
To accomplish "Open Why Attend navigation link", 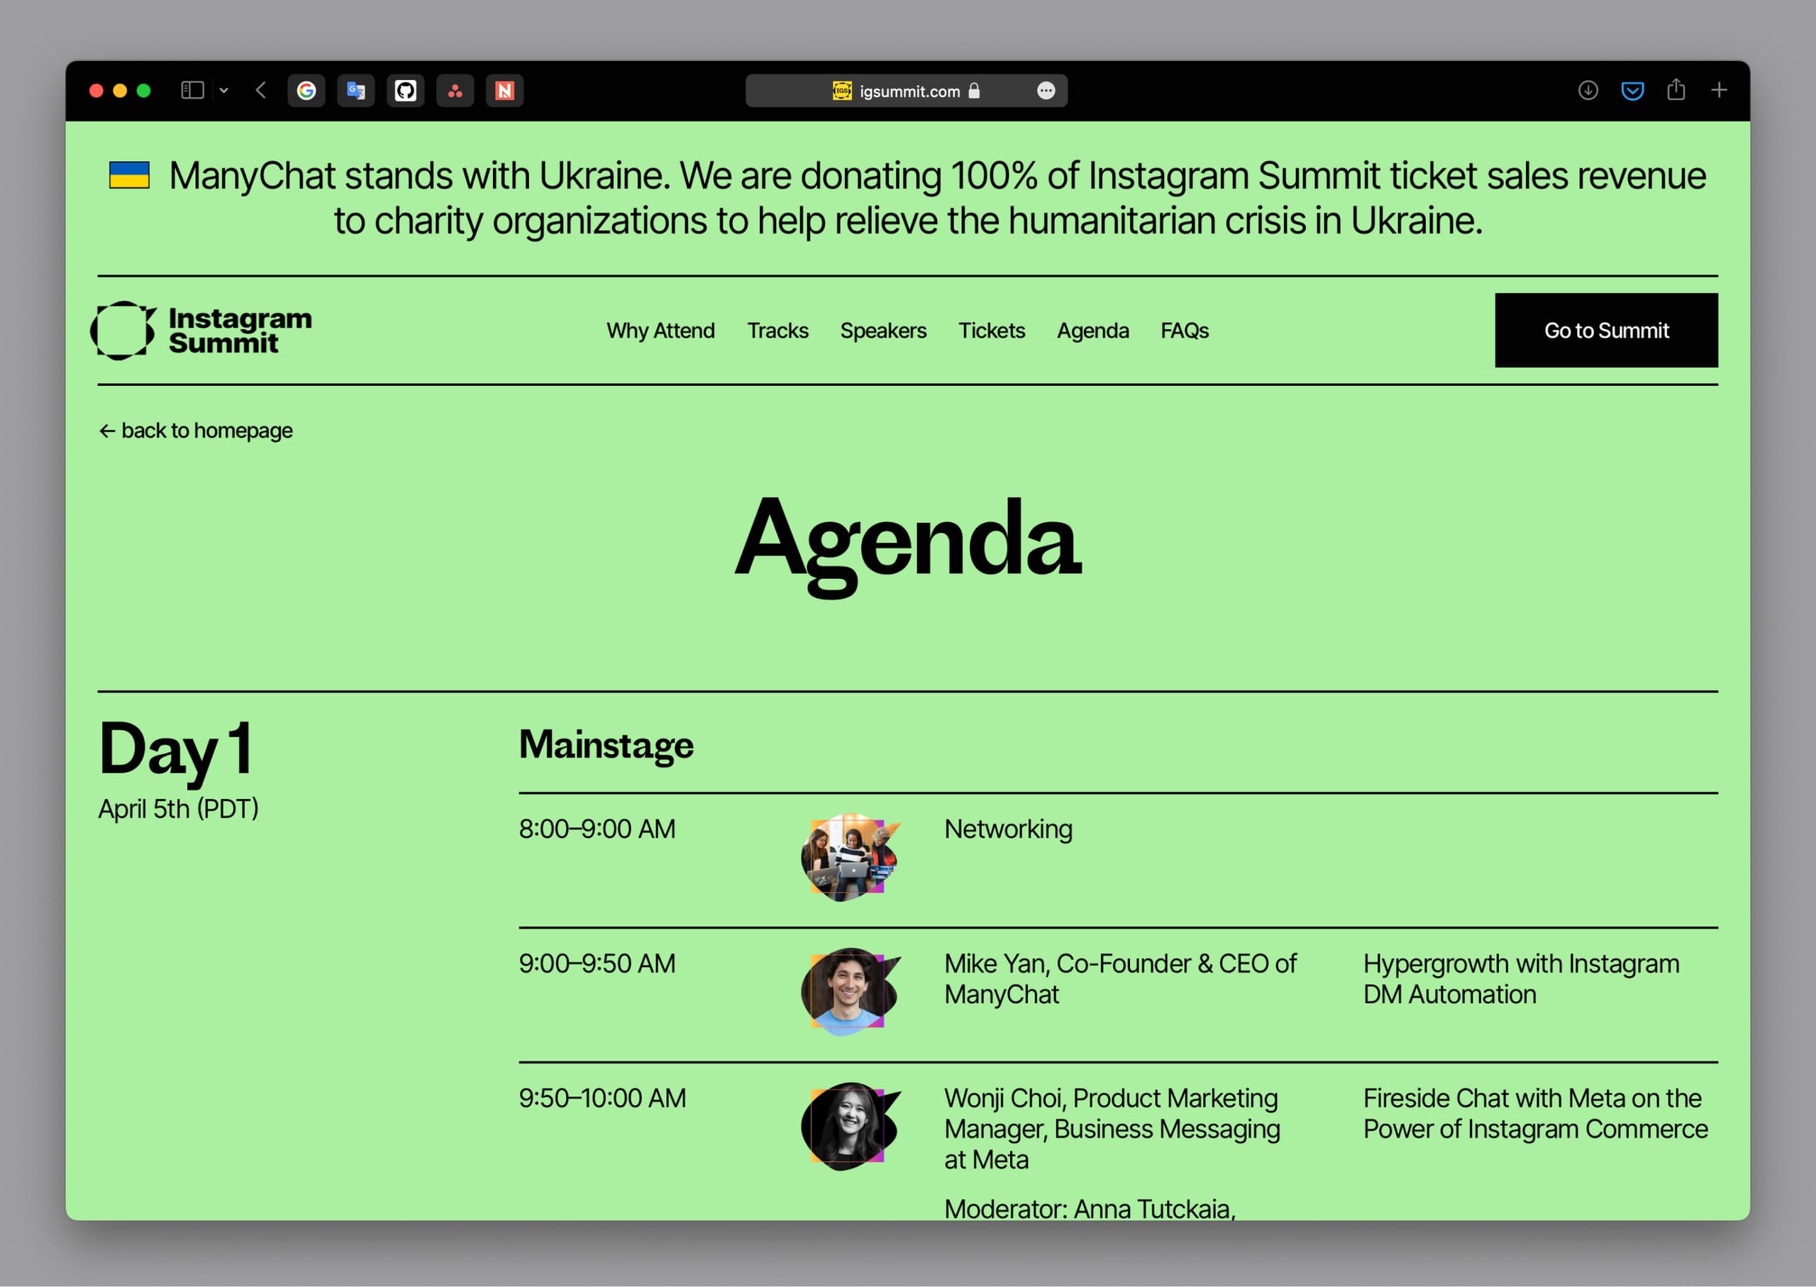I will (x=661, y=331).
